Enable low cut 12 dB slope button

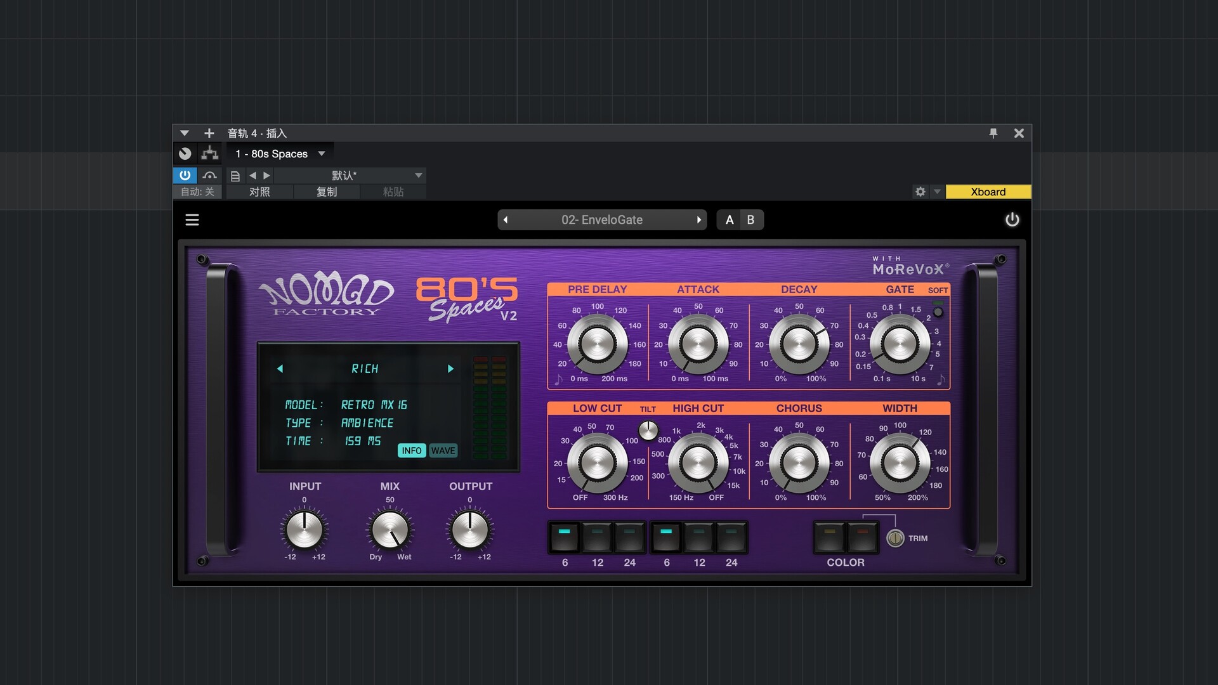[597, 537]
